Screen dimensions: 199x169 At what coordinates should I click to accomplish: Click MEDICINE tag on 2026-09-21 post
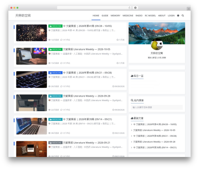click(55, 143)
